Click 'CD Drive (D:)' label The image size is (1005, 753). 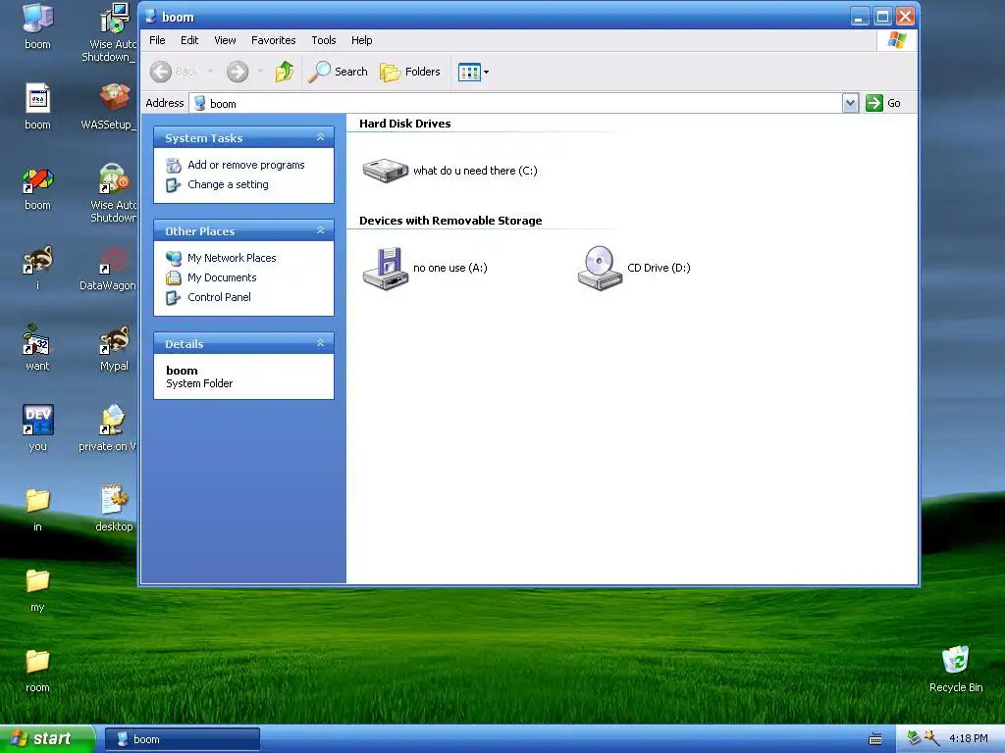659,269
